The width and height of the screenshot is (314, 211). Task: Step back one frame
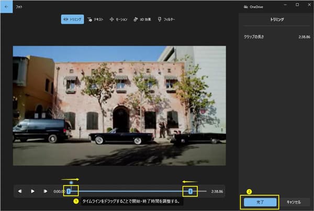[x=20, y=191]
